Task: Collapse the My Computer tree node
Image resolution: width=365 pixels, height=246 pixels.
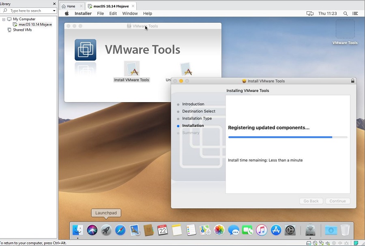Action: point(4,19)
